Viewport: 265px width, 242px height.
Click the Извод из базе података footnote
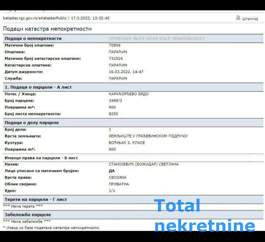click(x=51, y=228)
